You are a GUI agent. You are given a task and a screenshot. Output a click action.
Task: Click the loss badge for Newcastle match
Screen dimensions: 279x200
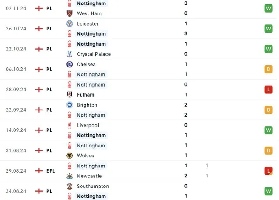[268, 171]
